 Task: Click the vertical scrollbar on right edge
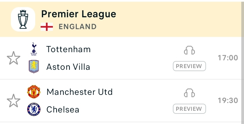[243, 63]
